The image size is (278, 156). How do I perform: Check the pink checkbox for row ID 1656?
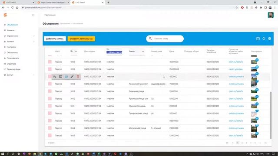pyautogui.click(x=50, y=69)
